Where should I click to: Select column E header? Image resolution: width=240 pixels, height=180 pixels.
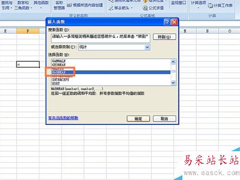(8, 31)
